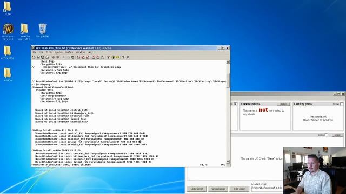This screenshot has height=194, width=346.
Task: Select the AddOns folder on the desktop
Action: (8, 75)
